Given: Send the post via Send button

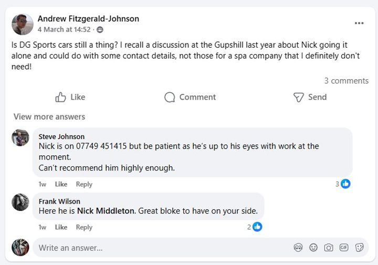Looking at the screenshot, I should tap(310, 97).
